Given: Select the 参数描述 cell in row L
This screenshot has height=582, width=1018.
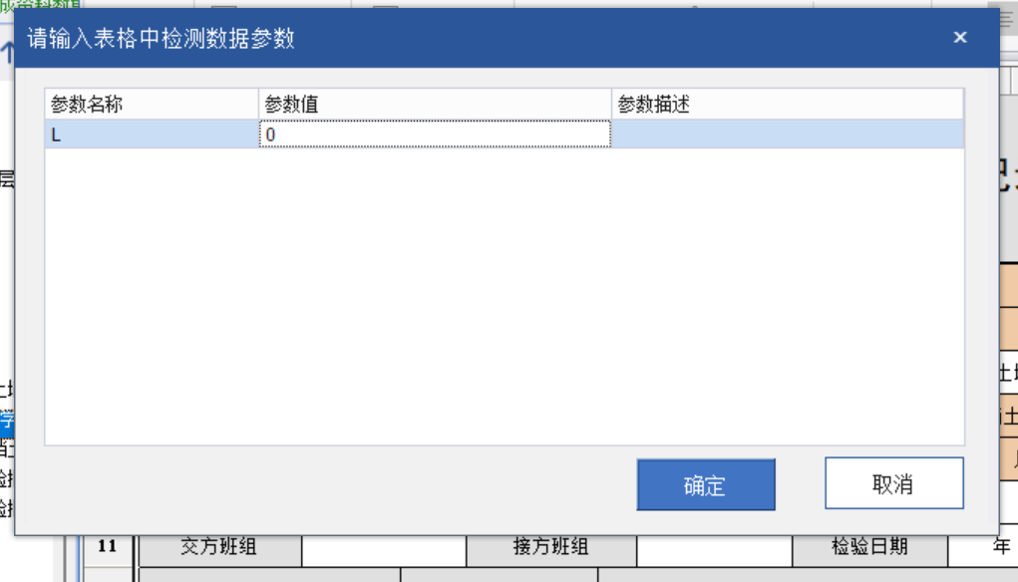Looking at the screenshot, I should 788,135.
